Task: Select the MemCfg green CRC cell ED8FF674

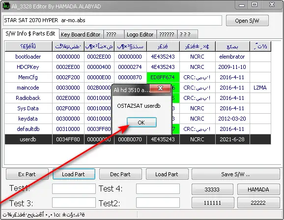Action: click(x=163, y=77)
